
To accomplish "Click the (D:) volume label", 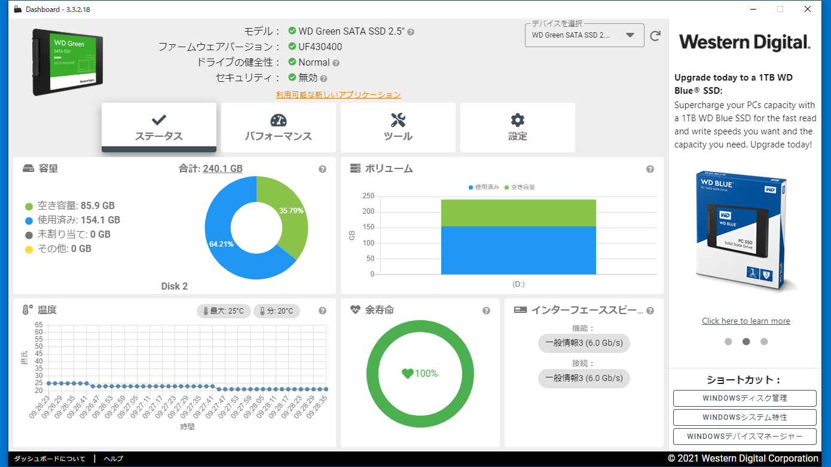I will tap(518, 284).
